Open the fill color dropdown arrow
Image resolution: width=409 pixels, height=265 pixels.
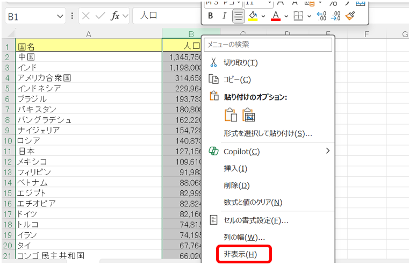(x=263, y=16)
